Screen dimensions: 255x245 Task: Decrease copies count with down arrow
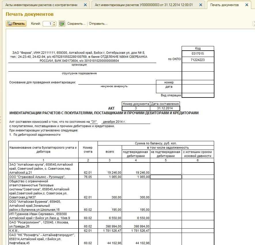point(54,25)
